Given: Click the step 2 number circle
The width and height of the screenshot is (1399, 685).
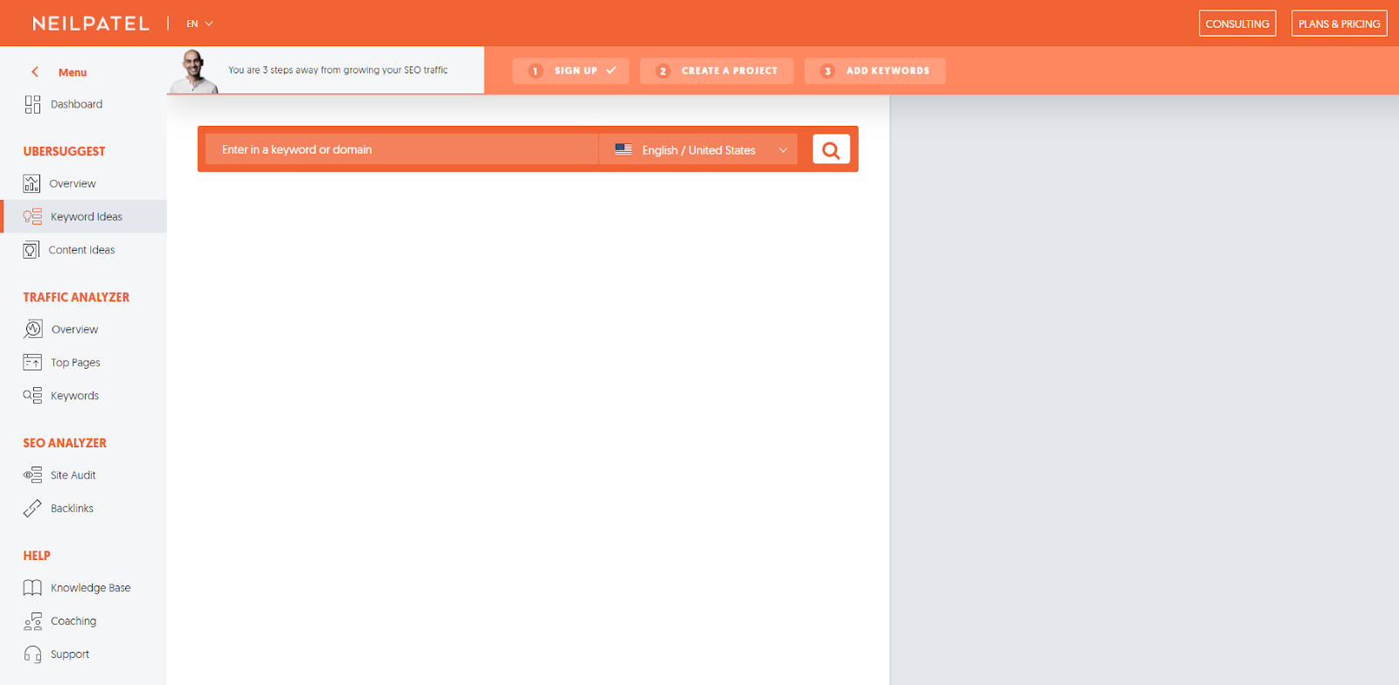Looking at the screenshot, I should pyautogui.click(x=663, y=71).
